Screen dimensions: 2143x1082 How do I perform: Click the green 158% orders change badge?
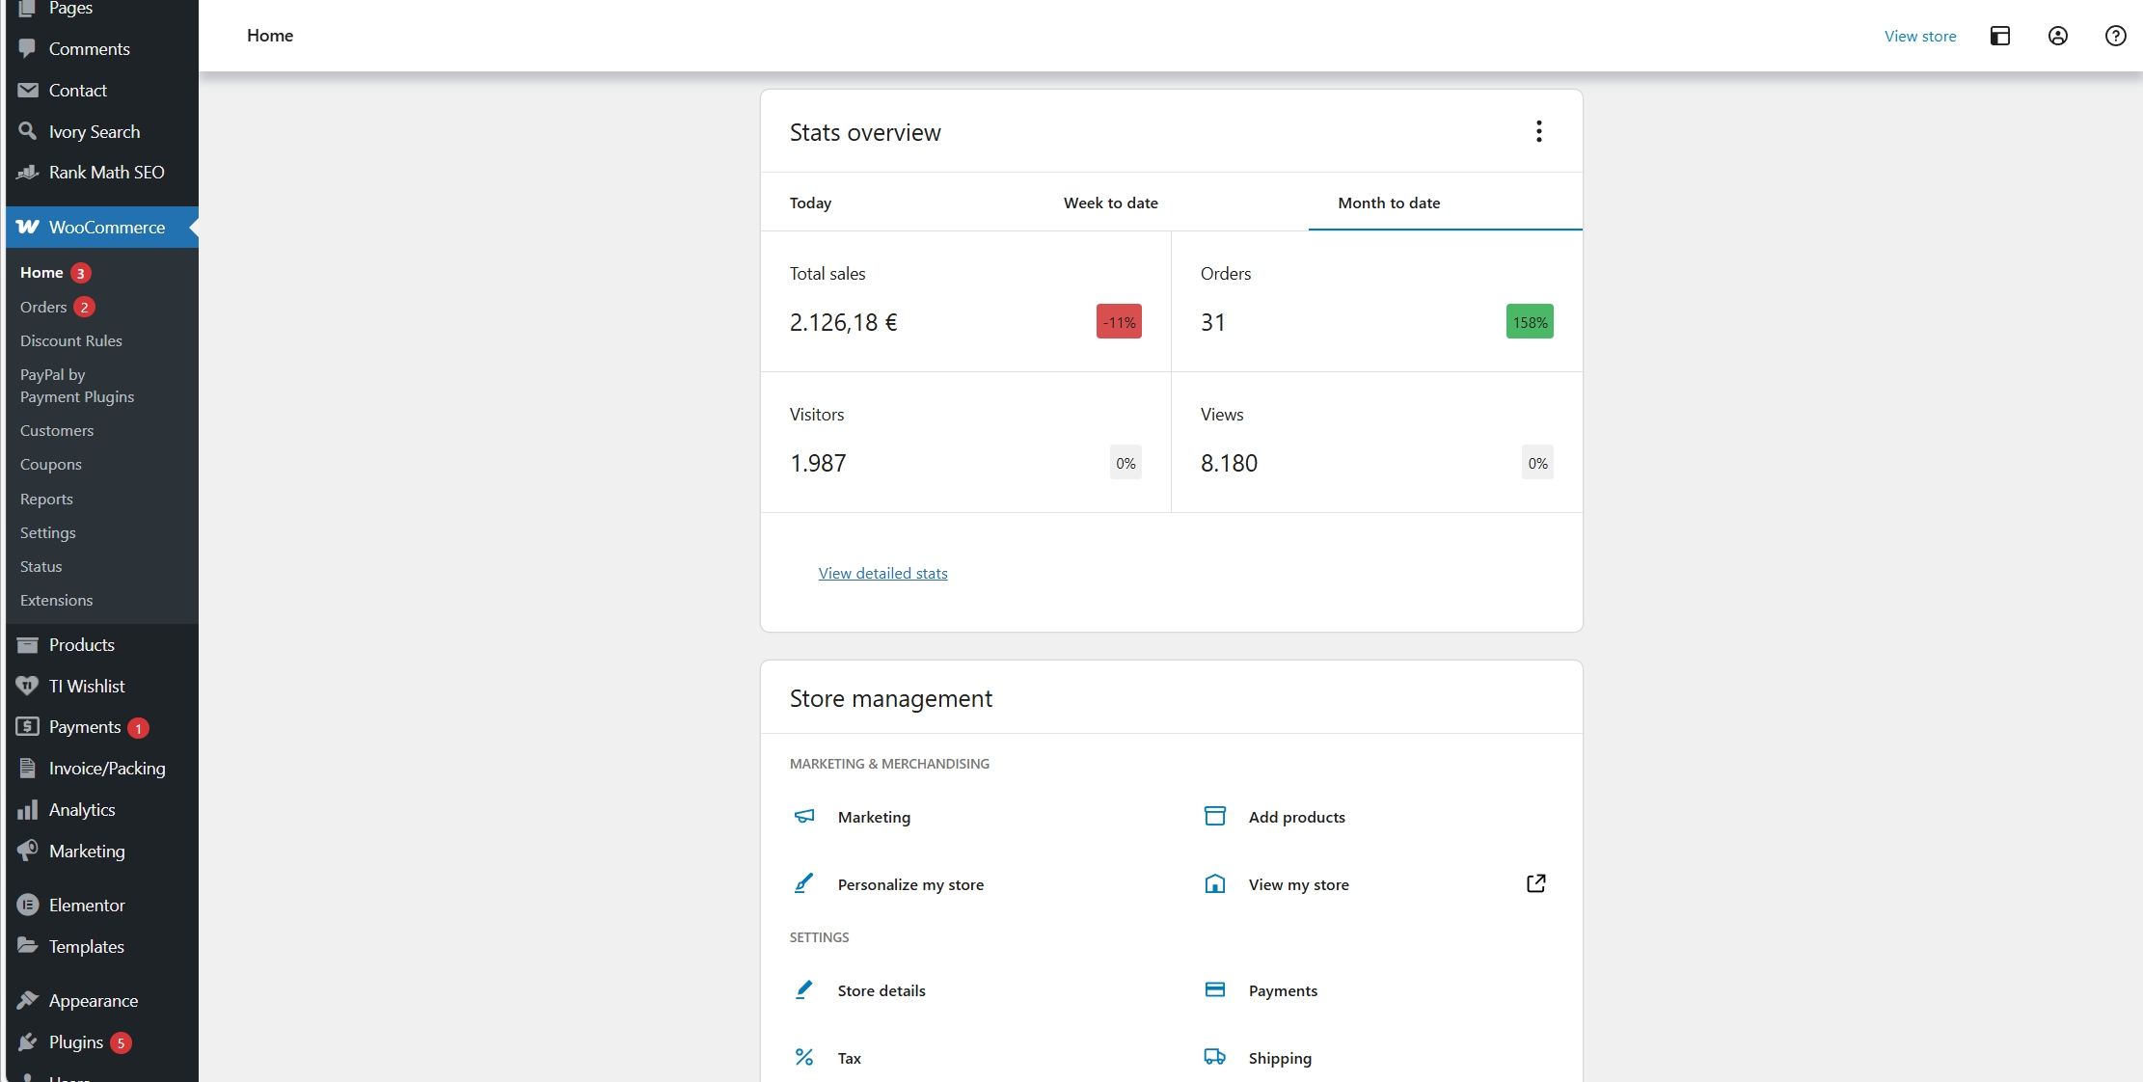pos(1530,322)
